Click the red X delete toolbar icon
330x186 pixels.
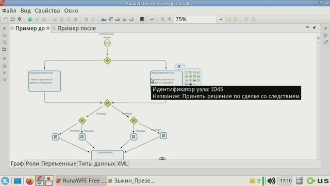click(x=76, y=19)
